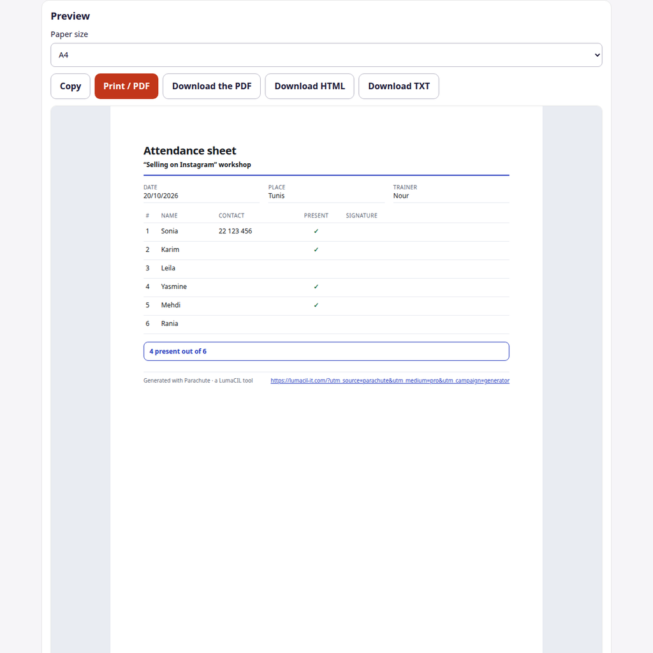Click the Print / PDF button

tap(126, 86)
